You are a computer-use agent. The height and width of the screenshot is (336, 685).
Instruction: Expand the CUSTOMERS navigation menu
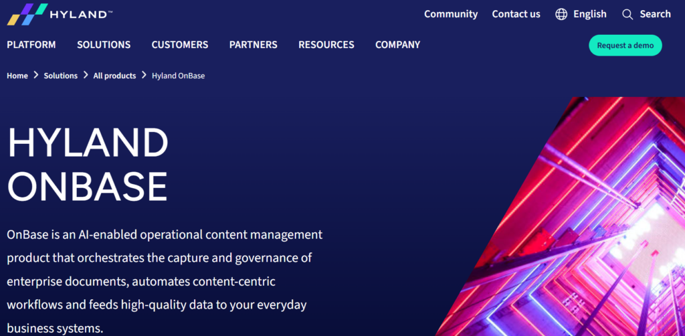[180, 45]
